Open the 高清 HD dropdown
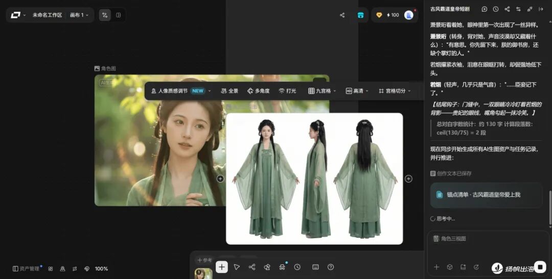This screenshot has width=552, height=279. coord(357,91)
